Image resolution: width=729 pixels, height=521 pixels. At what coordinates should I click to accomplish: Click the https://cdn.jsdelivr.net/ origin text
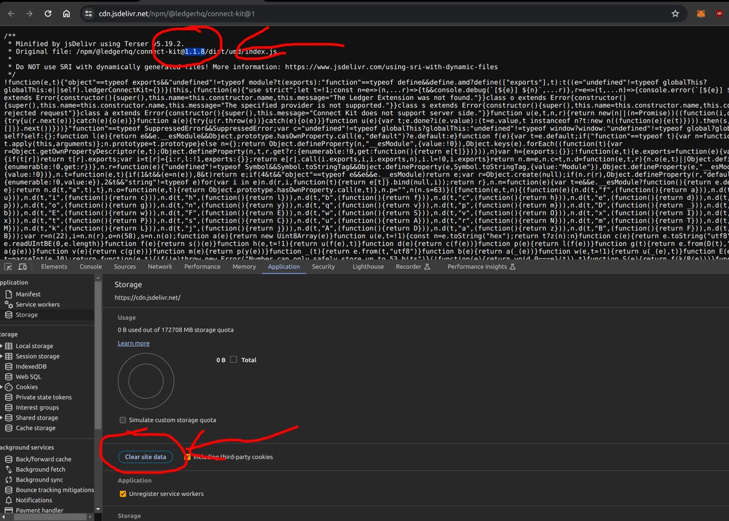tap(148, 298)
